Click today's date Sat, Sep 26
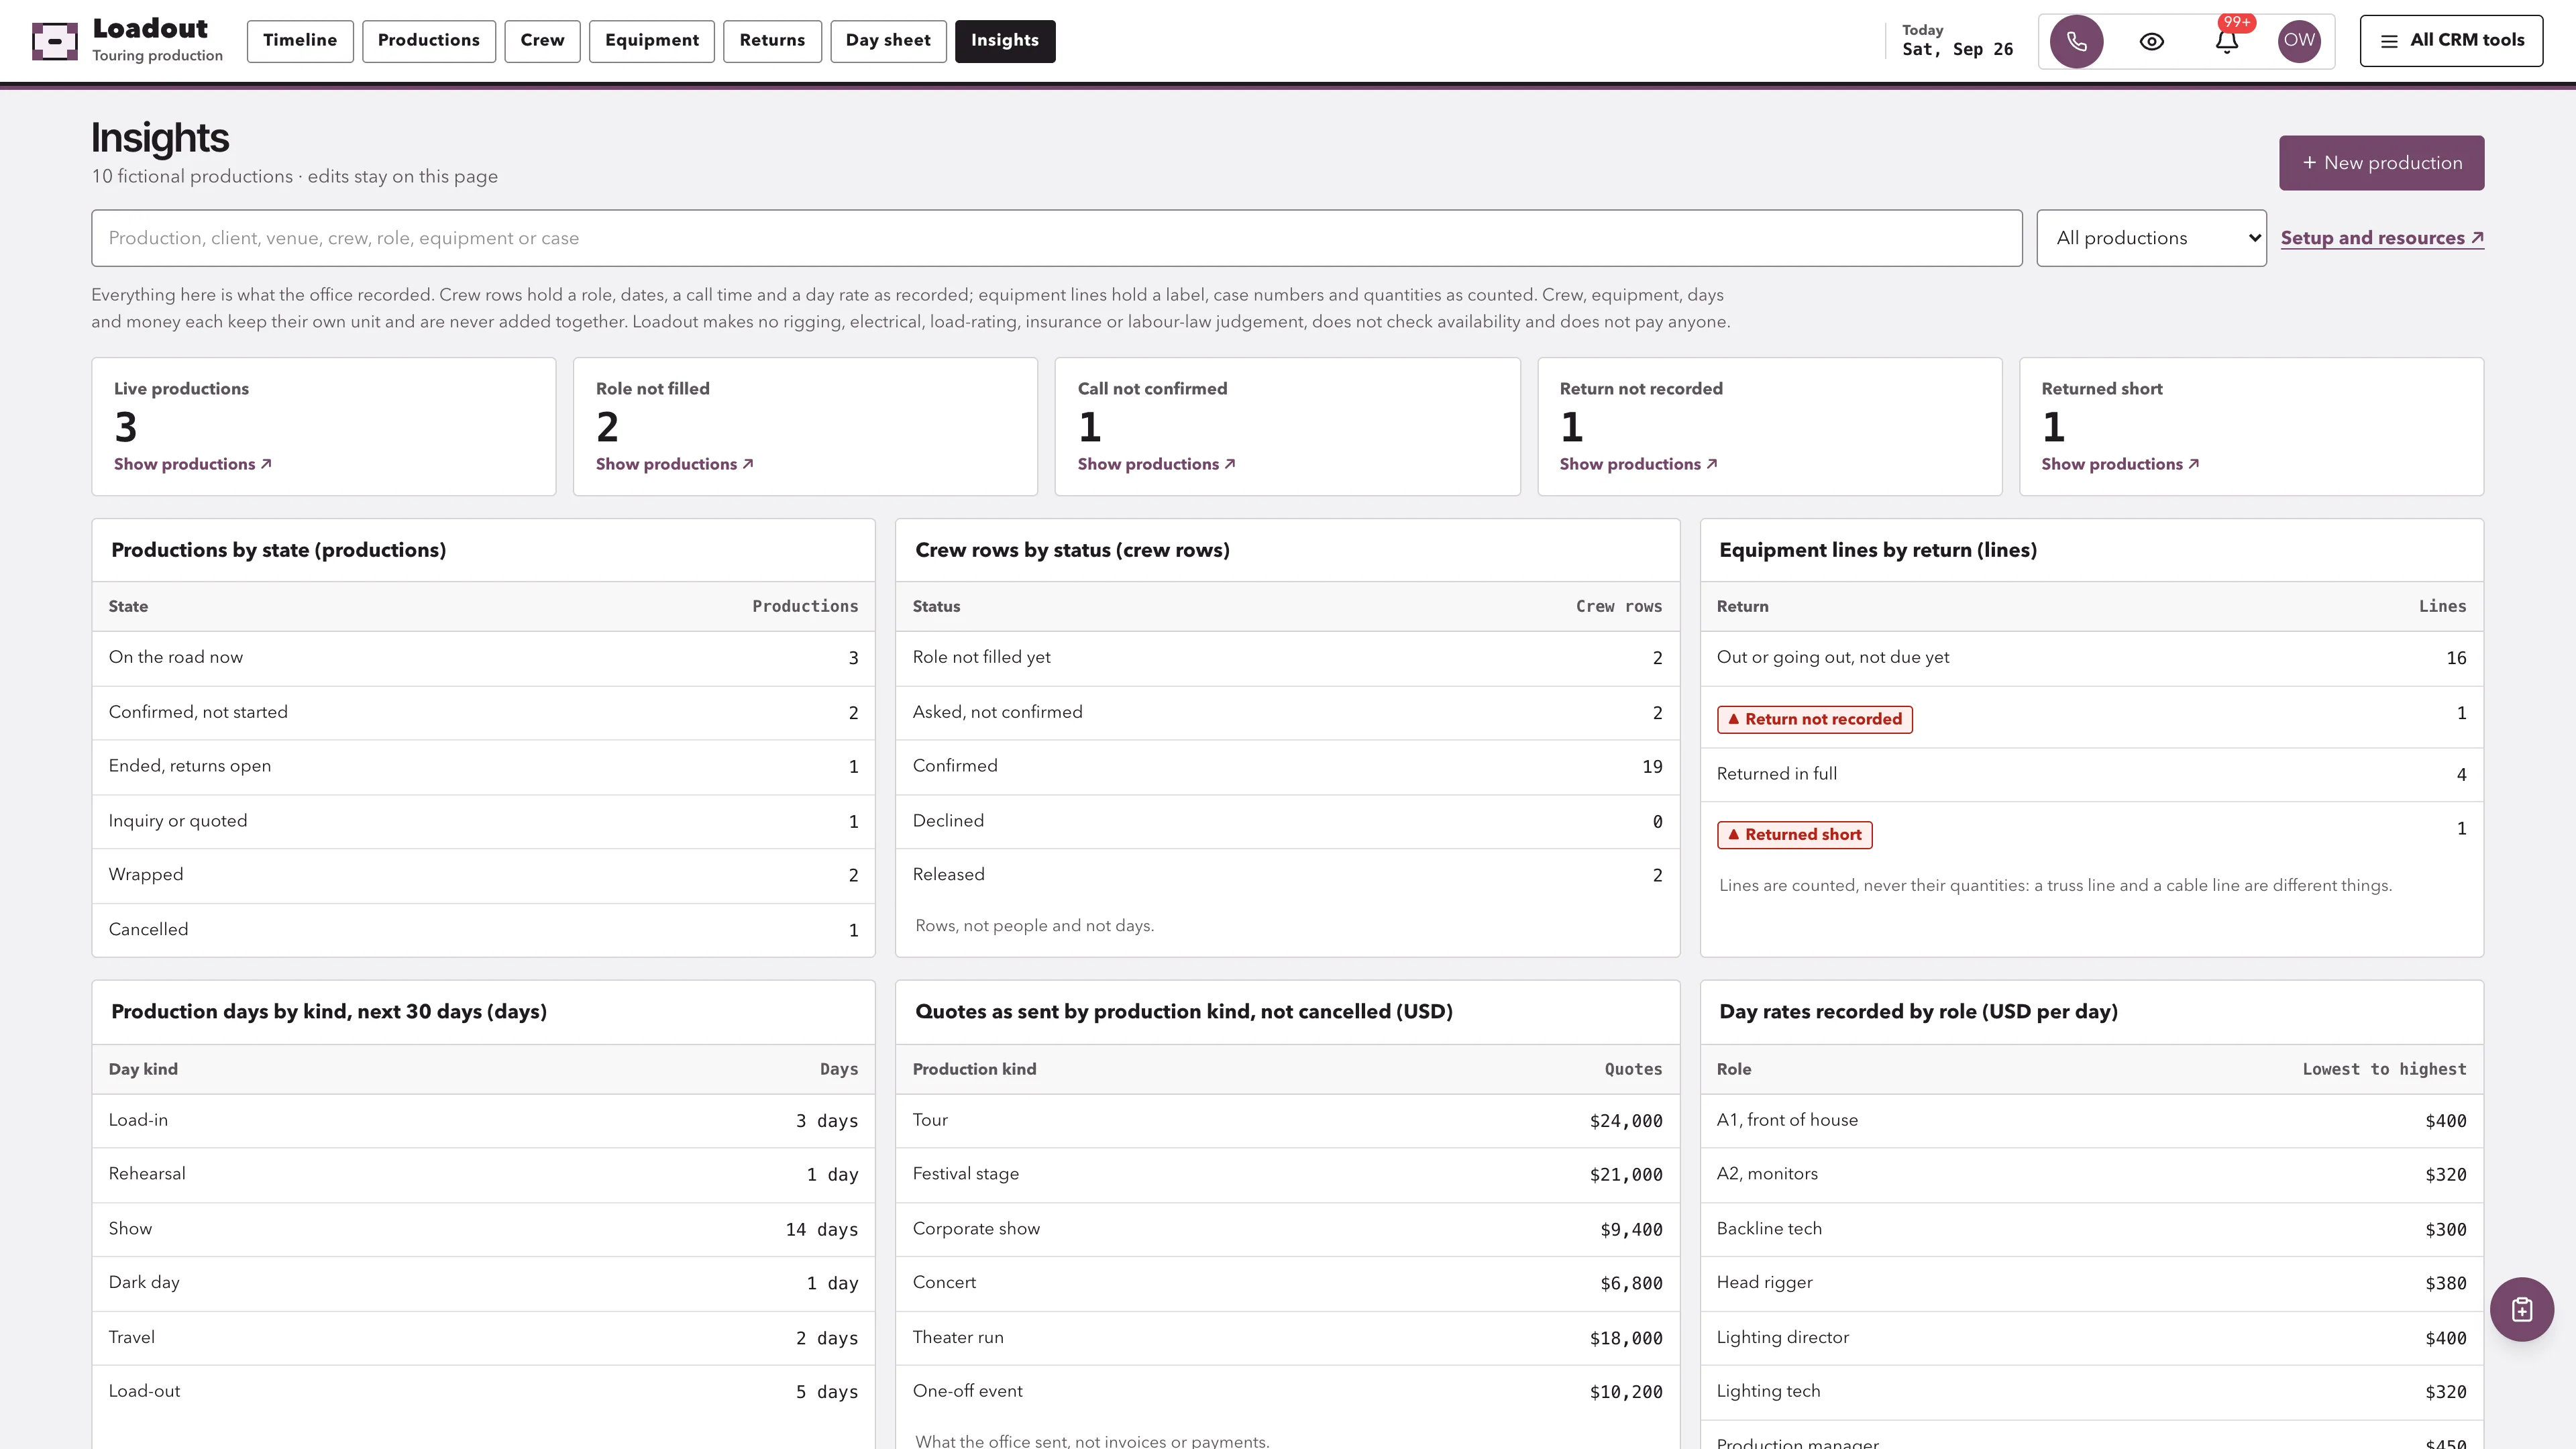Image resolution: width=2576 pixels, height=1449 pixels. [1957, 49]
